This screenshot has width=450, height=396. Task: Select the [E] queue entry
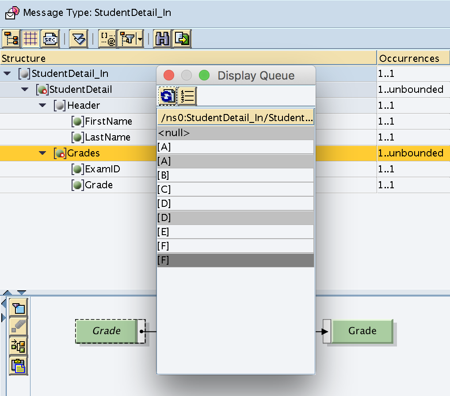[236, 232]
